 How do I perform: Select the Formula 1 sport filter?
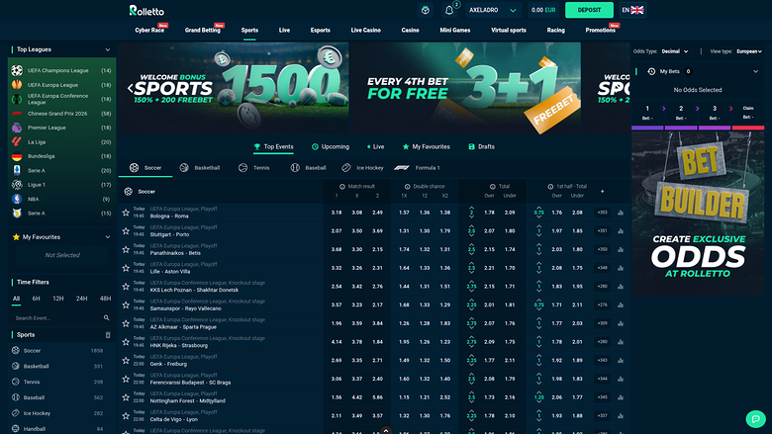(x=417, y=168)
